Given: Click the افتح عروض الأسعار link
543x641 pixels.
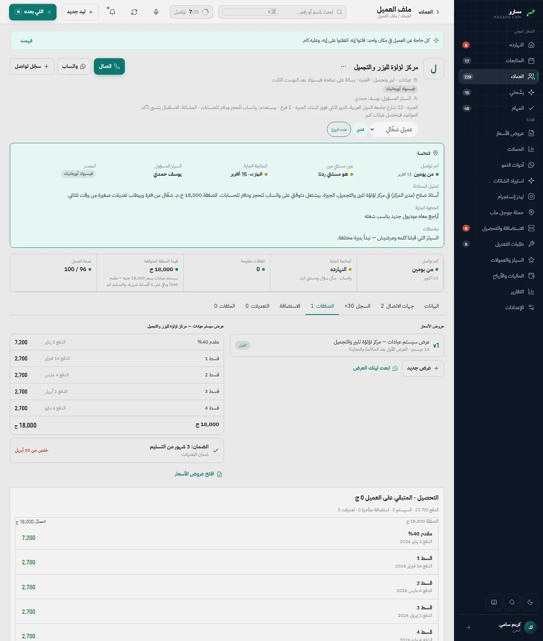Looking at the screenshot, I should tap(198, 474).
